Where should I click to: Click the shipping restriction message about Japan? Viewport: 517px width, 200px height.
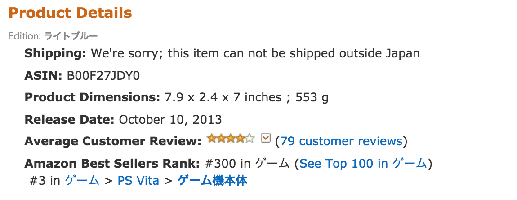pyautogui.click(x=255, y=53)
